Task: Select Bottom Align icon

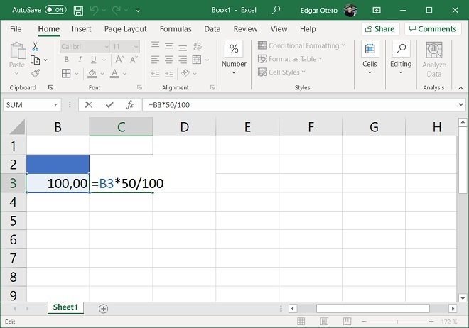Action: pos(183,47)
